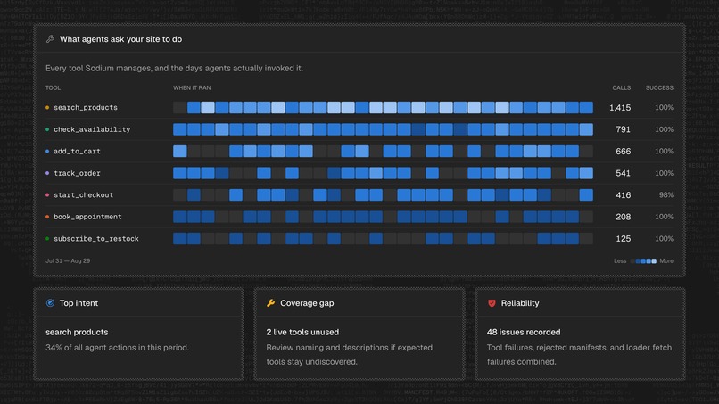Click the 791 calls value

(624, 129)
